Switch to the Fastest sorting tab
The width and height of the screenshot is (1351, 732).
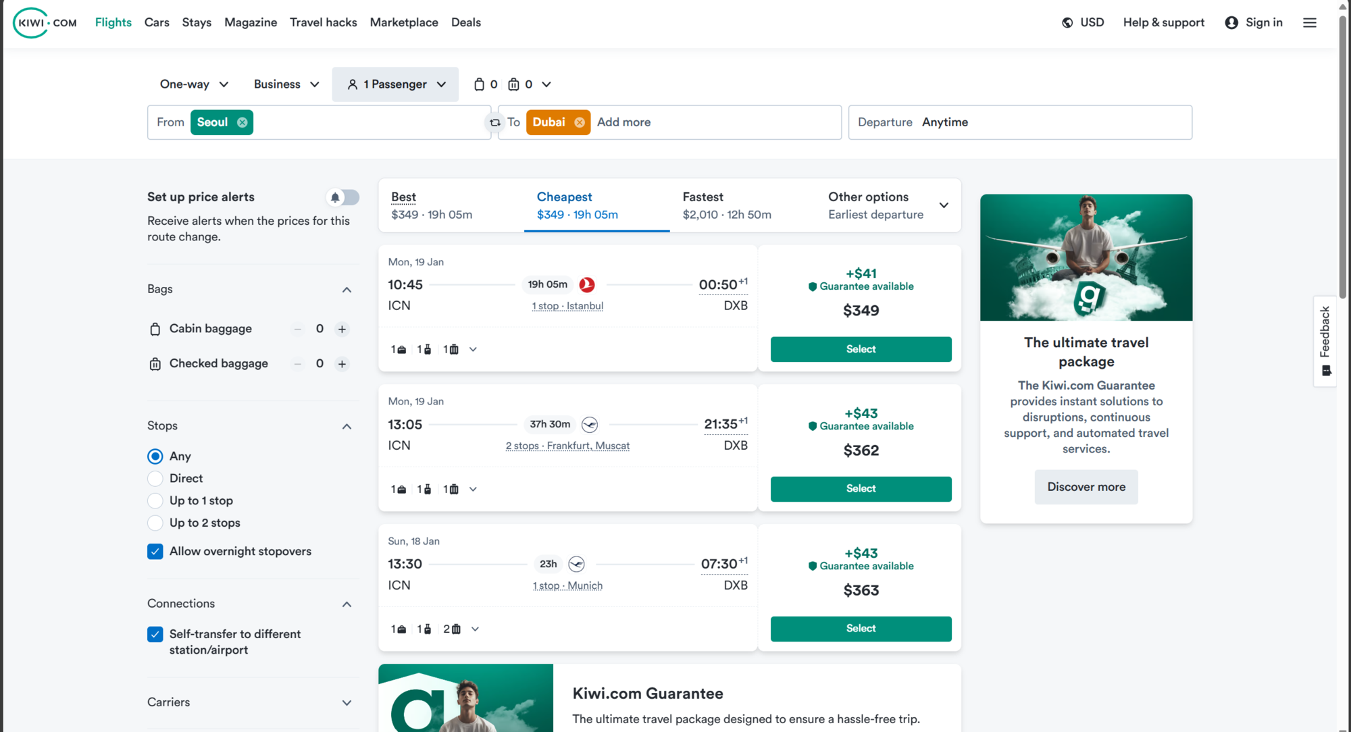pyautogui.click(x=742, y=205)
